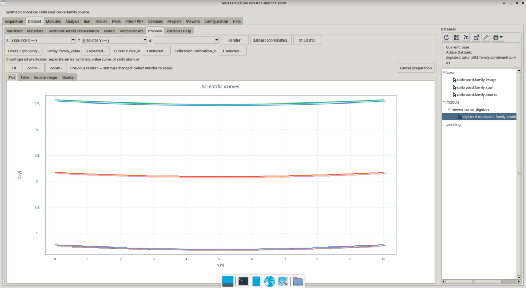Click Dataset coordinates... button
The image size is (526, 288).
(x=271, y=40)
